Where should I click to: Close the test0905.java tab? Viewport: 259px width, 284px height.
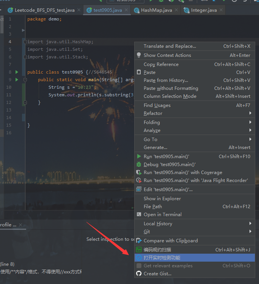(x=126, y=10)
